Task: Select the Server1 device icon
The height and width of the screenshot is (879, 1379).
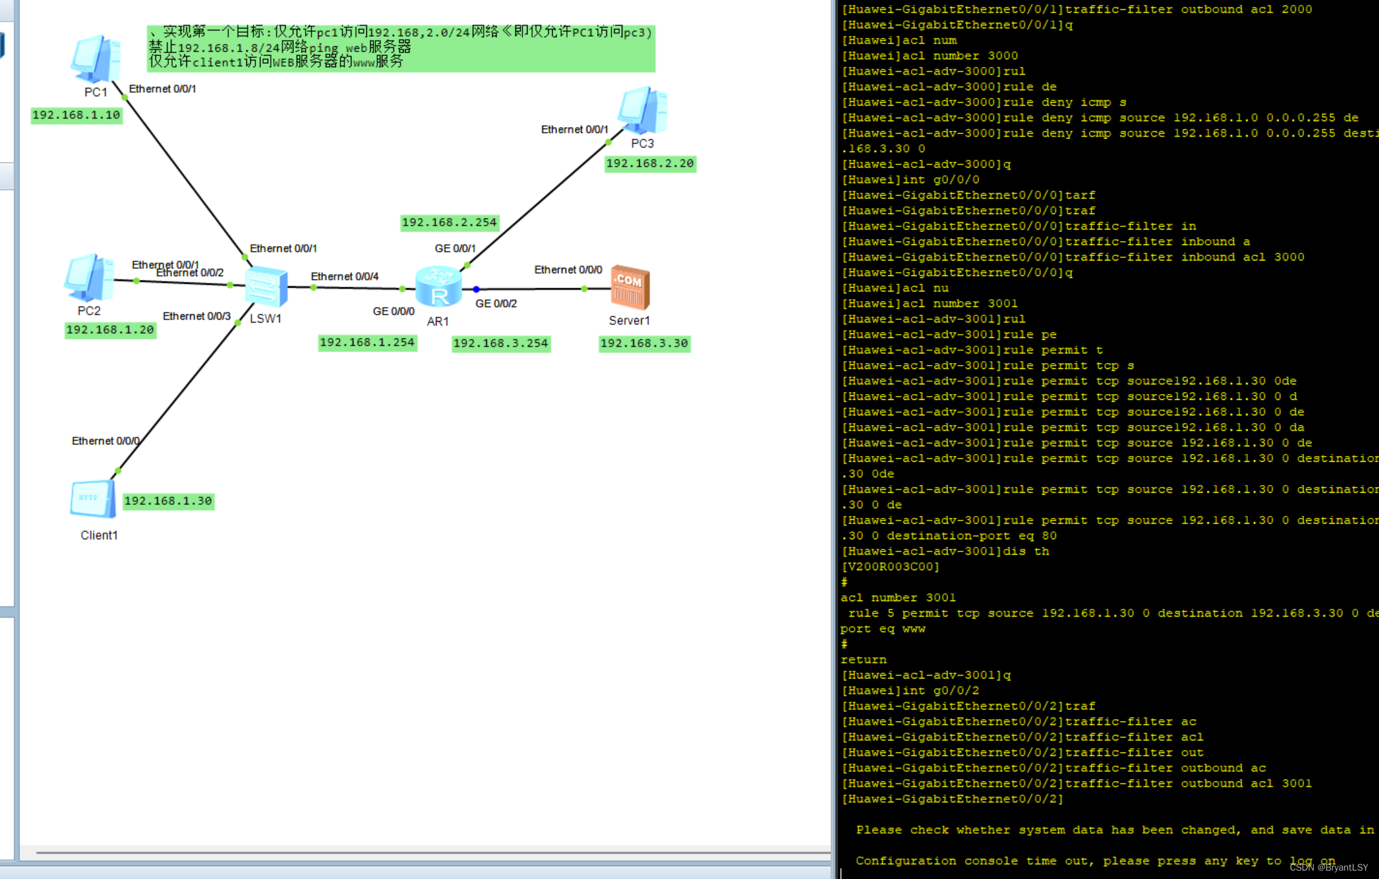Action: (630, 288)
